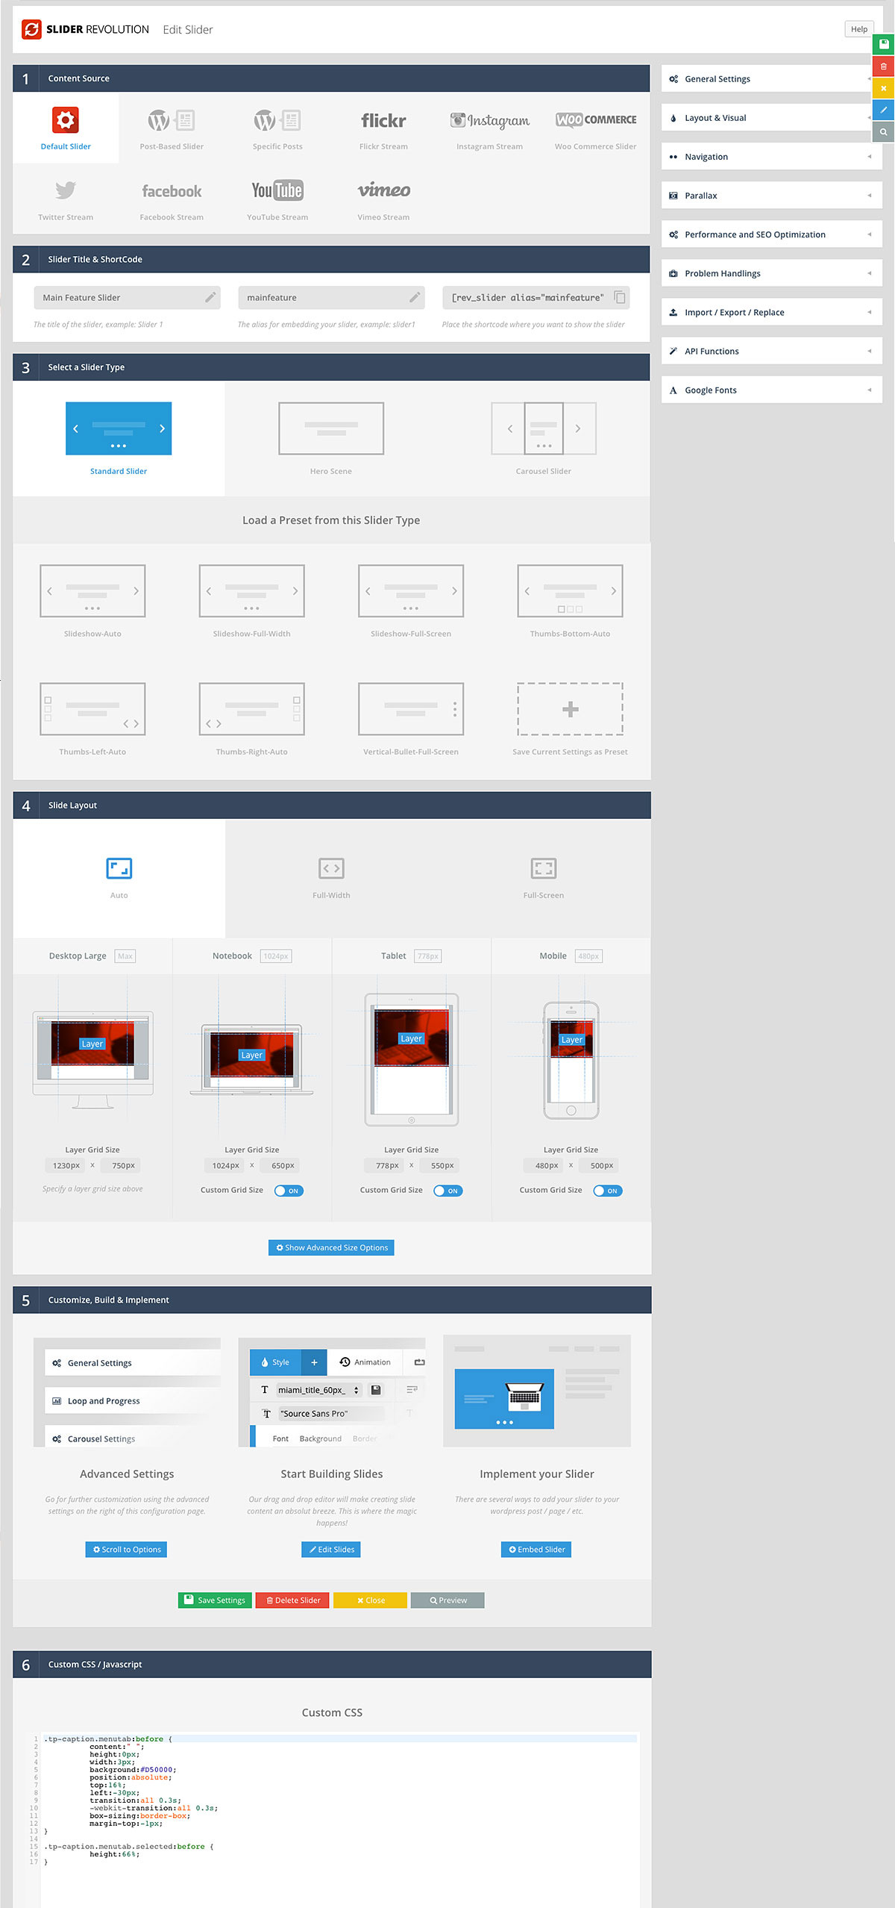Viewport: 895px width, 1908px height.
Task: Select Twitter Stream as content source
Action: click(x=66, y=199)
